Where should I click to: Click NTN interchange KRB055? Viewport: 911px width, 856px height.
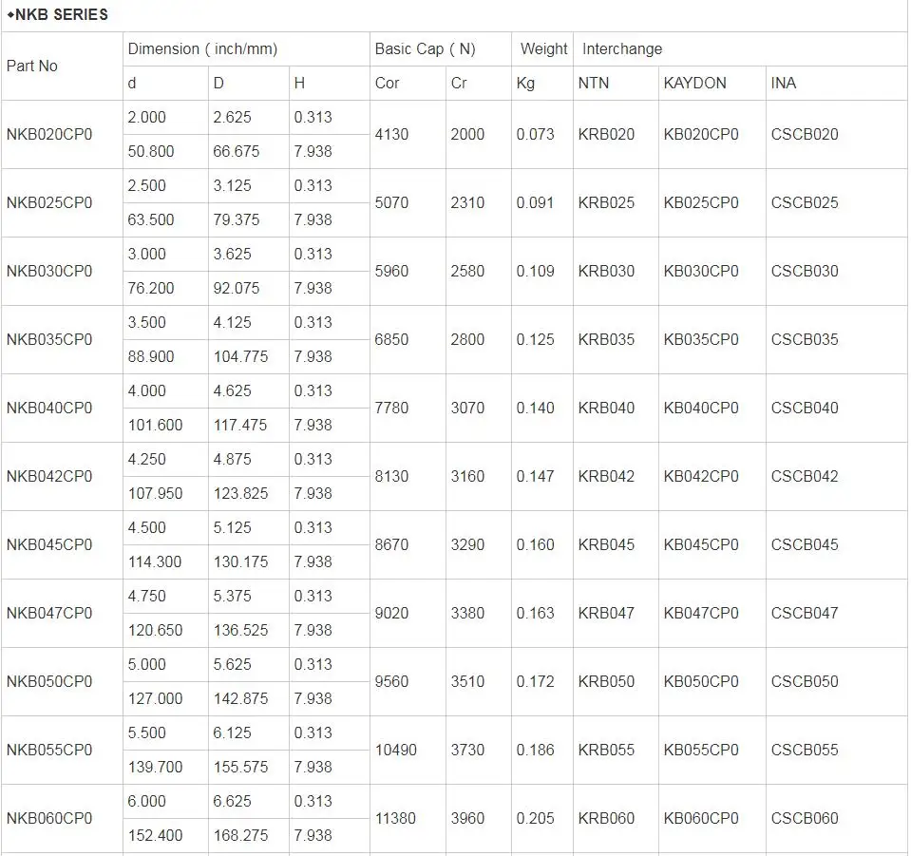[607, 751]
